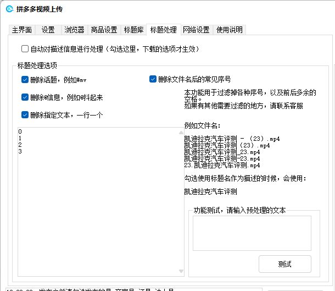Open the 设置 tab
The image size is (335, 291).
tap(48, 30)
